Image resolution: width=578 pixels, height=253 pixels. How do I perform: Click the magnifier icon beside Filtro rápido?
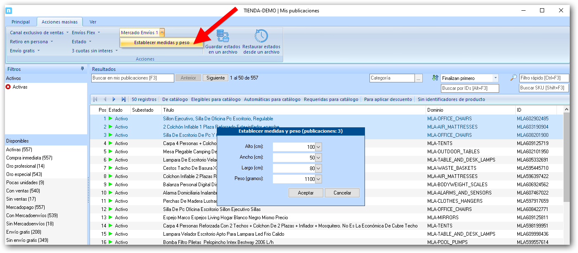pyautogui.click(x=513, y=78)
